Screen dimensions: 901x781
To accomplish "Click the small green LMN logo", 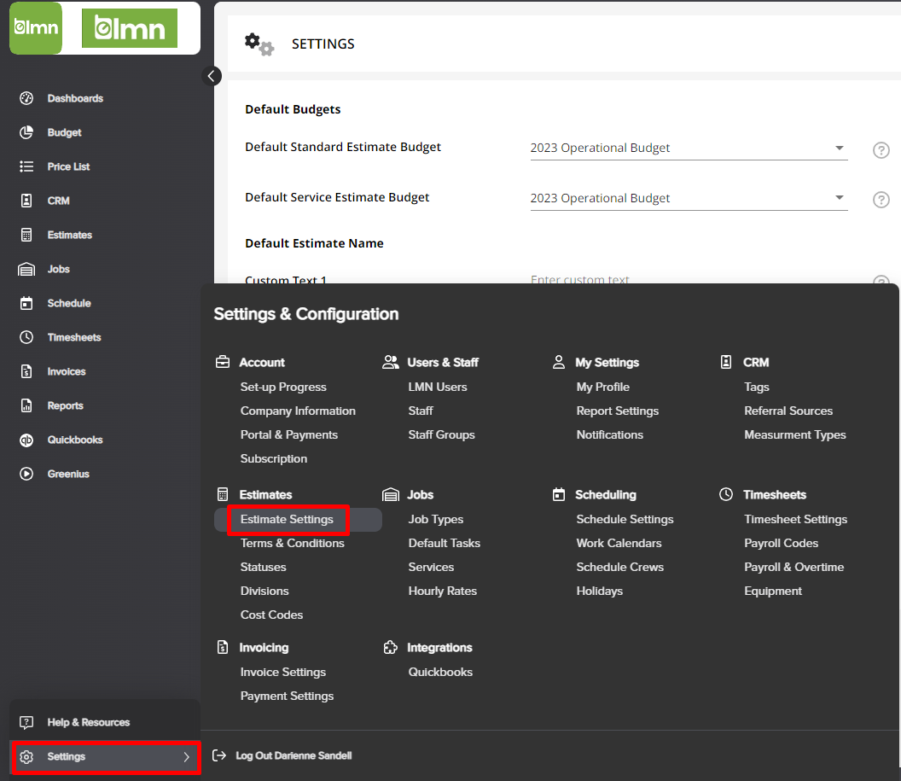I will point(36,27).
